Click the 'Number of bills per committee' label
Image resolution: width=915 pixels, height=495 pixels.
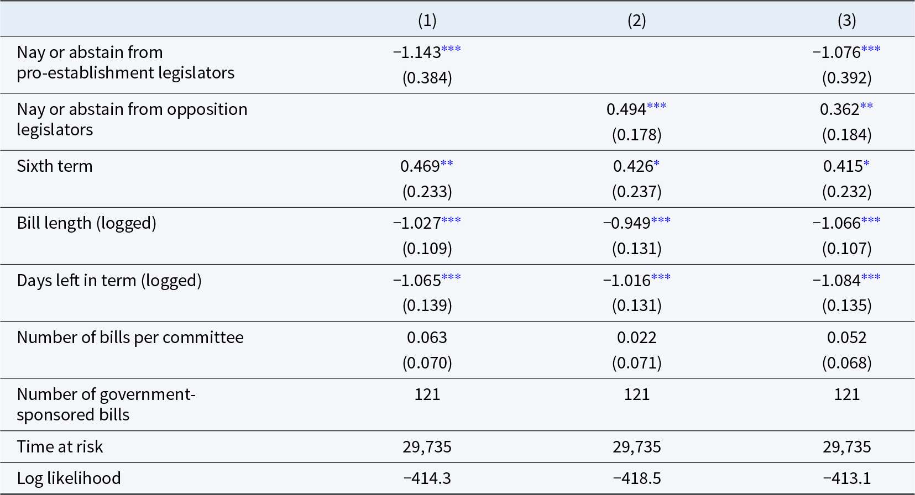tap(130, 338)
